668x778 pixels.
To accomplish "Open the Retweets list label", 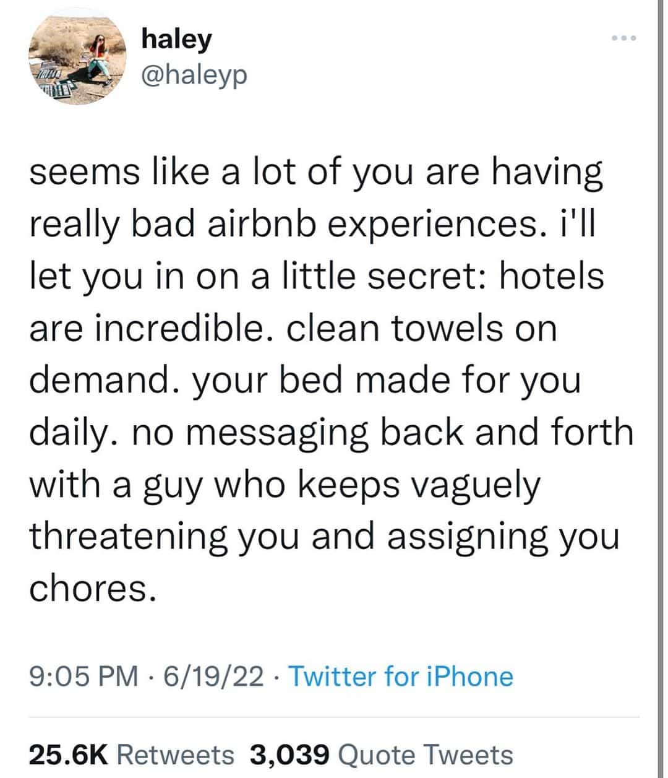I will point(175,754).
